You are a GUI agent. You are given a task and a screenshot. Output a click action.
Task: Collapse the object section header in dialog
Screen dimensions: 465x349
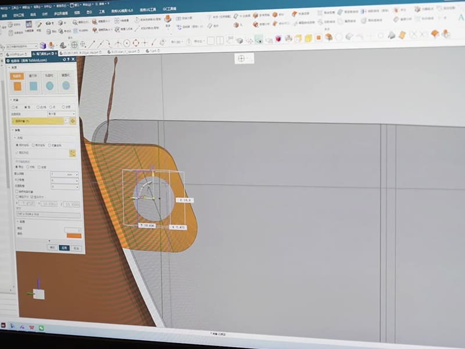15,100
